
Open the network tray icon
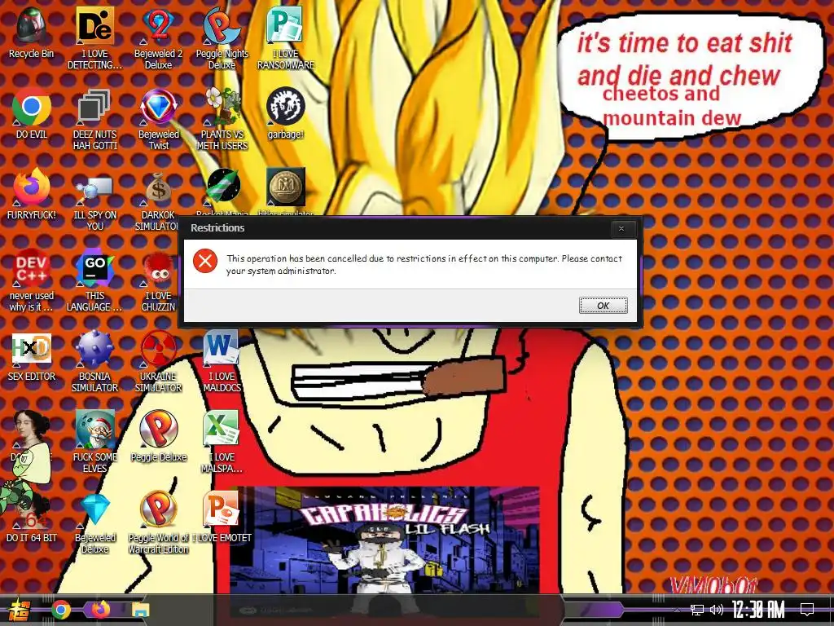tap(697, 610)
